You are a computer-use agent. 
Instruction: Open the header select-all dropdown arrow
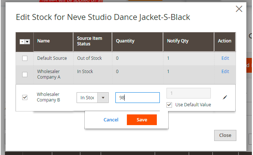[27, 42]
